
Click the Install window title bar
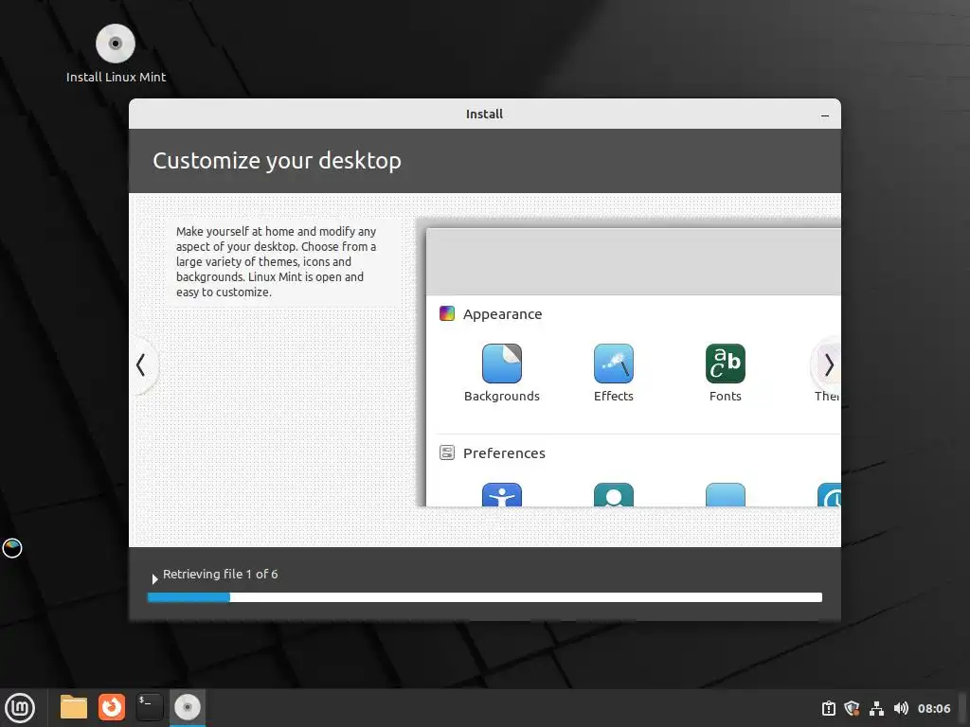[x=484, y=114]
